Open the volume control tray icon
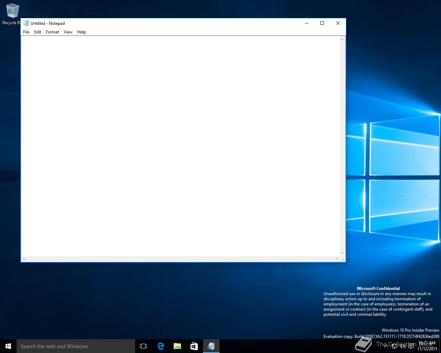The image size is (441, 353). coord(403,346)
